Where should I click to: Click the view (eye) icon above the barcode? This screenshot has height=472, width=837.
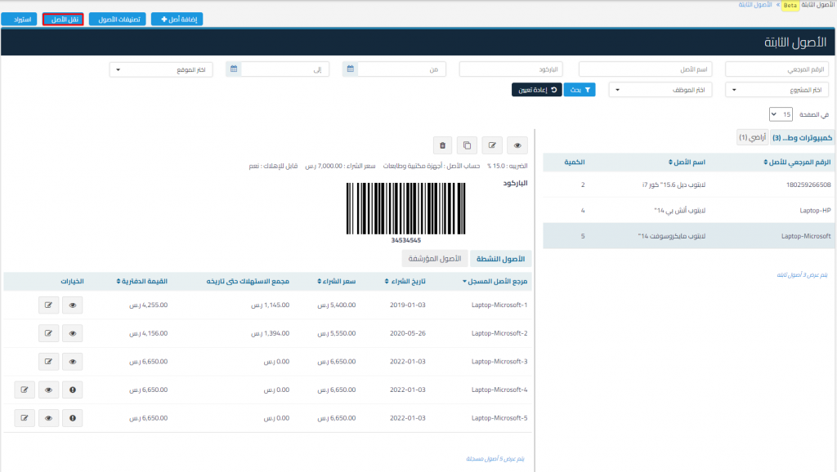click(x=517, y=145)
